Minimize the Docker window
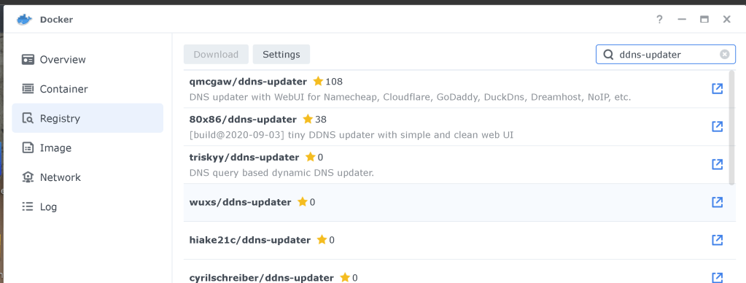Viewport: 746px width, 283px height. click(683, 20)
